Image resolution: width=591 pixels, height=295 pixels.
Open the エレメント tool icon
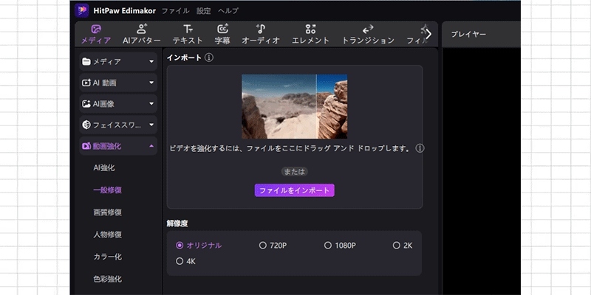[x=310, y=29]
